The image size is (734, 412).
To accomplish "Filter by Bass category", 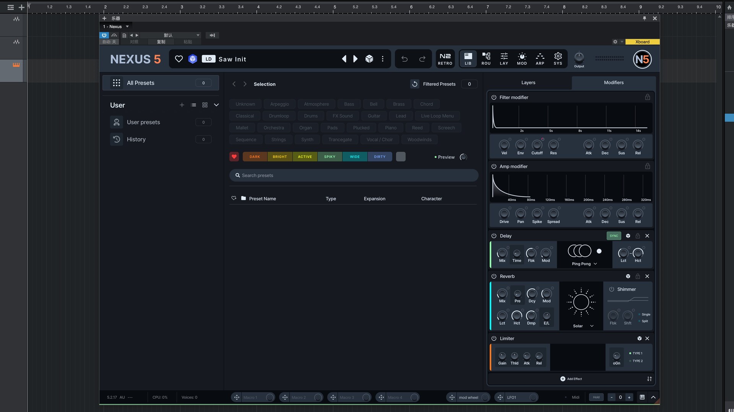I will pos(349,104).
